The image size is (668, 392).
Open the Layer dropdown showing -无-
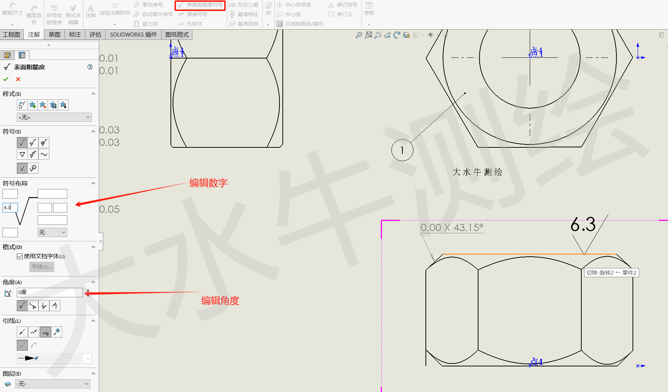53,384
